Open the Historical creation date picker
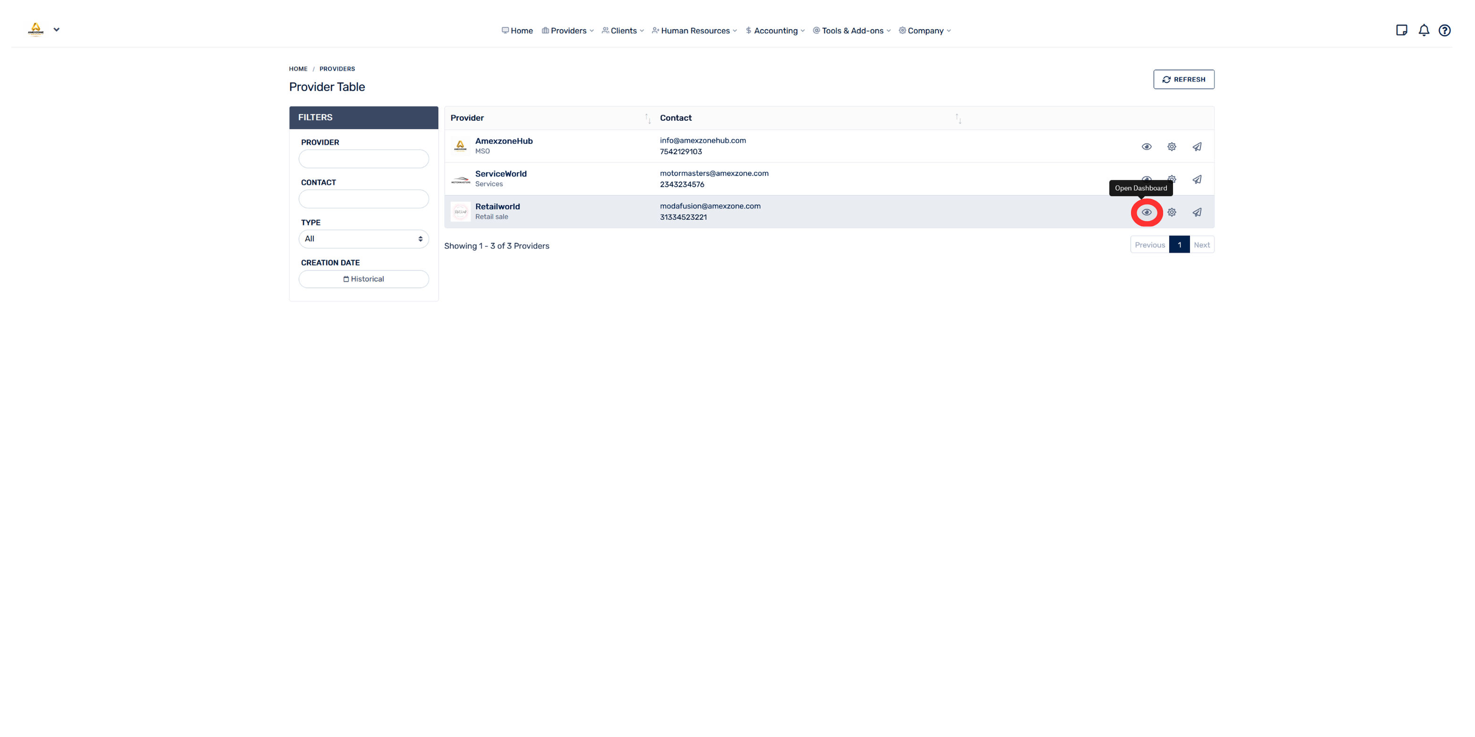The width and height of the screenshot is (1475, 737). tap(363, 279)
